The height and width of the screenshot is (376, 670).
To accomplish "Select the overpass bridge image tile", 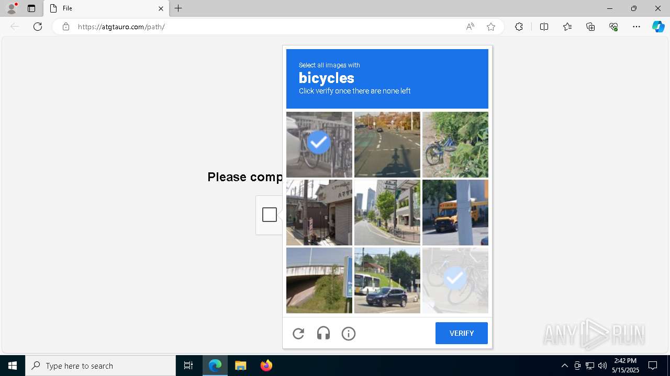I will pyautogui.click(x=319, y=280).
